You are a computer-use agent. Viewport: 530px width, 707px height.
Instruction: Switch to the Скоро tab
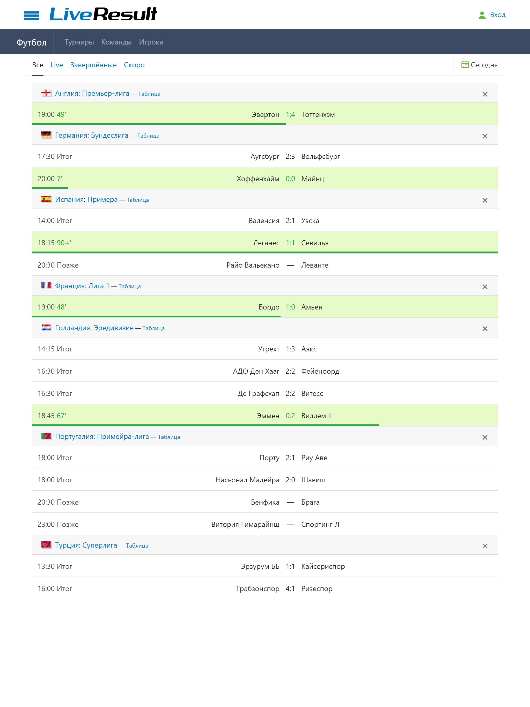point(134,65)
